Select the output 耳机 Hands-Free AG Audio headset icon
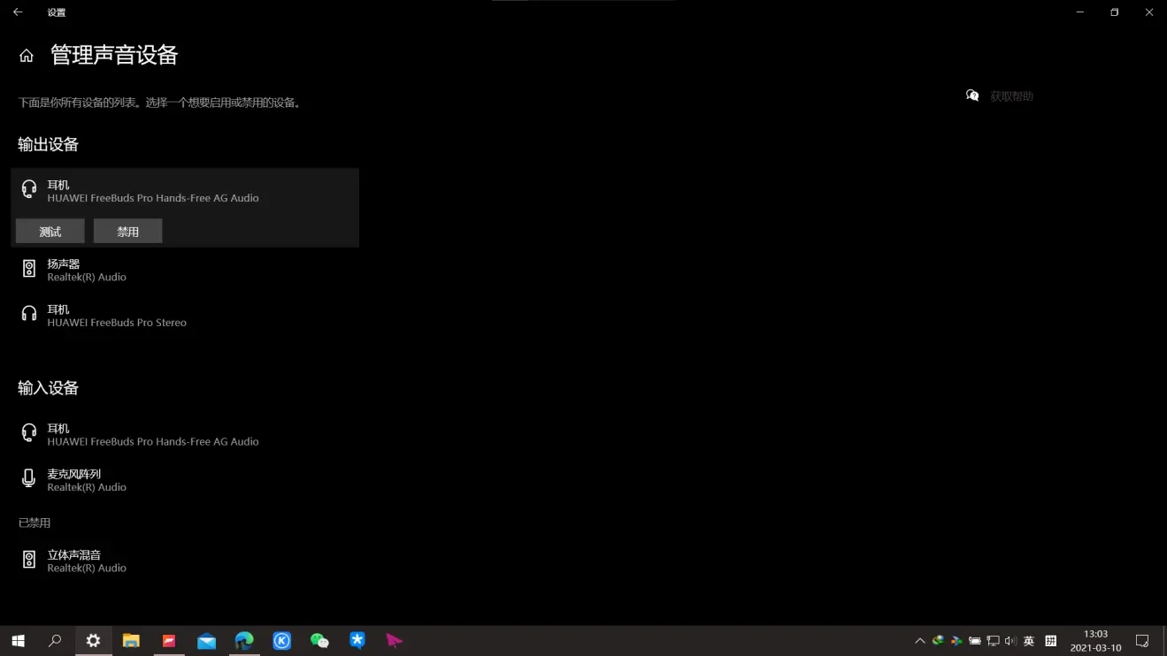 tap(29, 188)
